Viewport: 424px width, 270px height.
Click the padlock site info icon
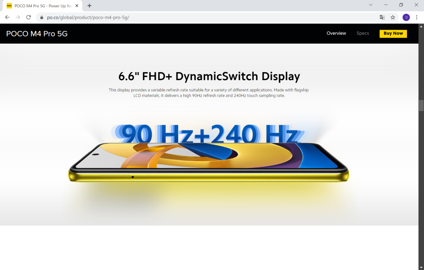pos(41,17)
